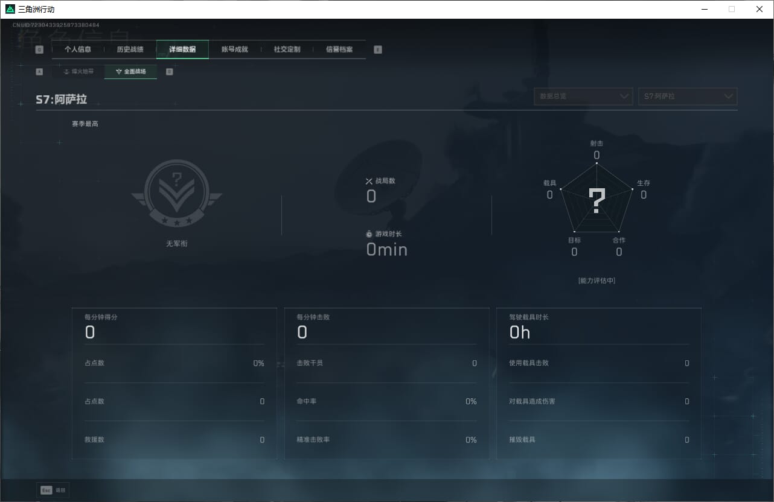The width and height of the screenshot is (774, 502).
Task: Switch to the 烽火地带 mode sub-tab
Action: [x=78, y=72]
